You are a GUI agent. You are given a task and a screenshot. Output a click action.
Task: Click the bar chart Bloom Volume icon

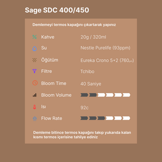35,95
